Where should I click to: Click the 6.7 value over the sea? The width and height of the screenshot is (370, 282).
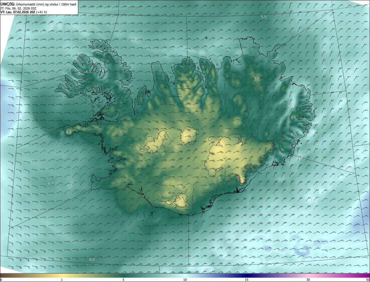51,184
